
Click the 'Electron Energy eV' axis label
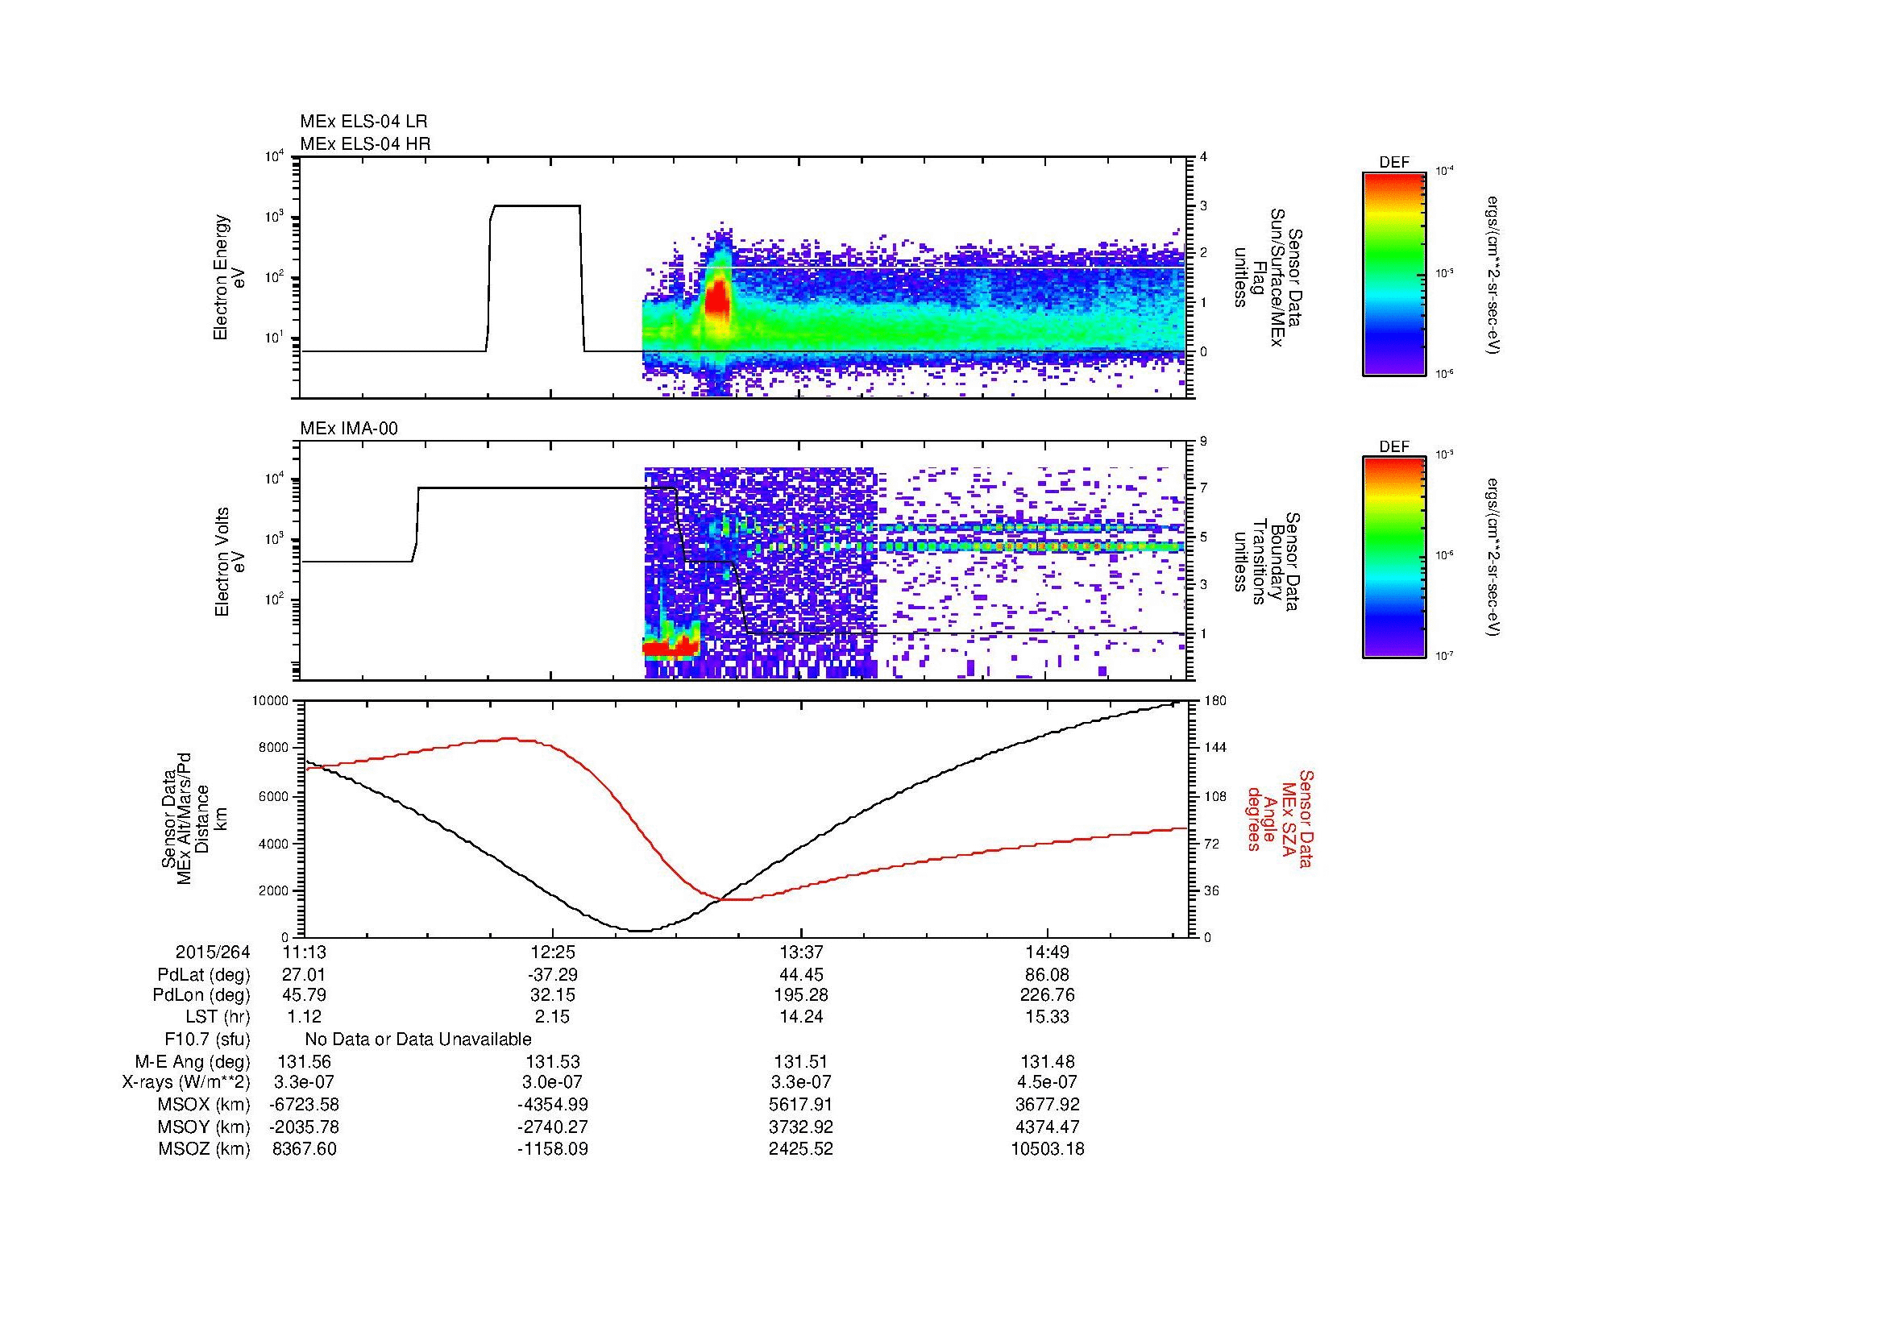[230, 277]
